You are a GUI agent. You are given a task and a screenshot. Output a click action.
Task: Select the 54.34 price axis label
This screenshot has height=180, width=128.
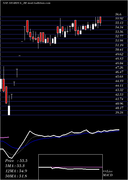[x=119, y=27]
